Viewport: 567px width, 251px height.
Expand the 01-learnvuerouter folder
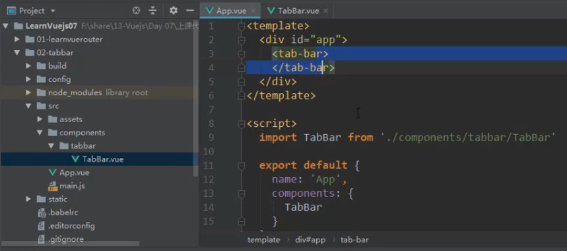[x=17, y=40]
